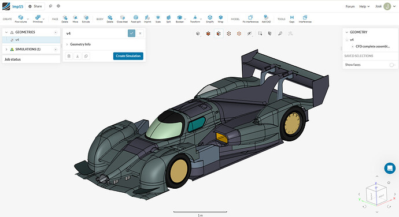Enable the select edges mode

(239, 33)
